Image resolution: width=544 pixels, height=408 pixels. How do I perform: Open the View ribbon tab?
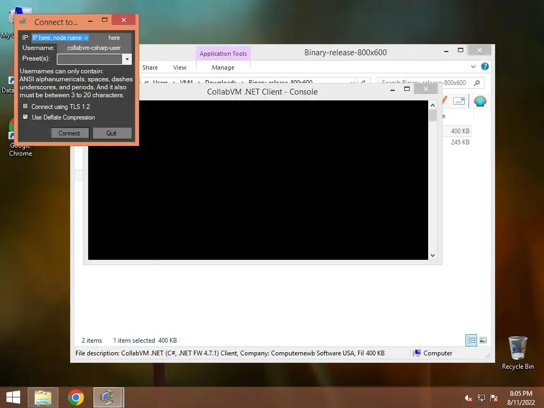(x=180, y=67)
